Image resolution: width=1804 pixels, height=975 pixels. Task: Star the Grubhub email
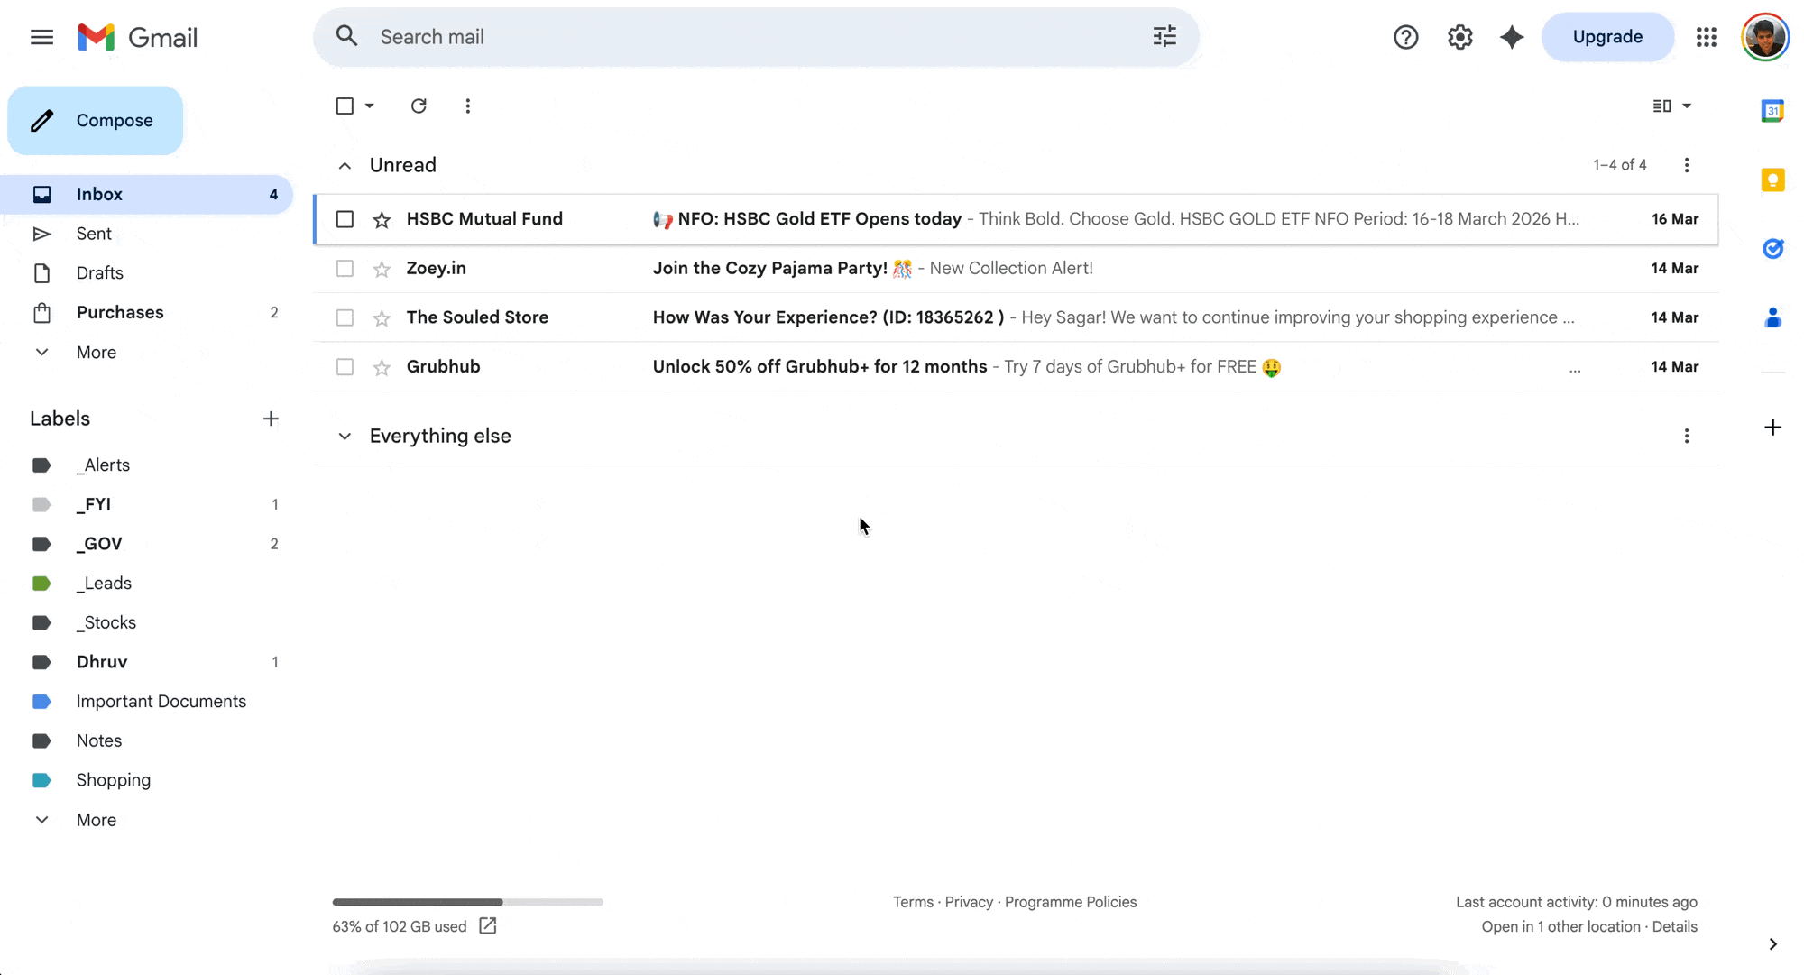pos(382,367)
